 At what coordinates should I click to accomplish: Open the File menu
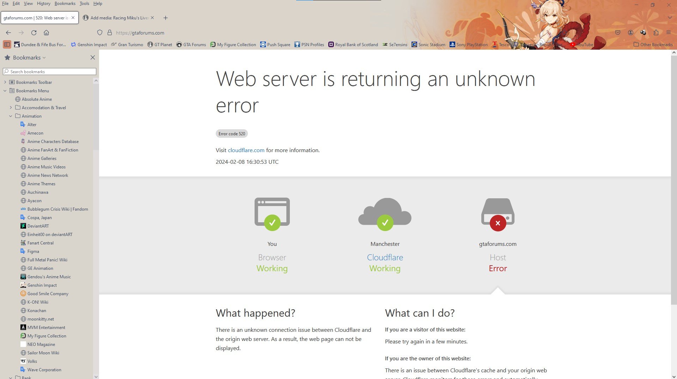coord(5,4)
